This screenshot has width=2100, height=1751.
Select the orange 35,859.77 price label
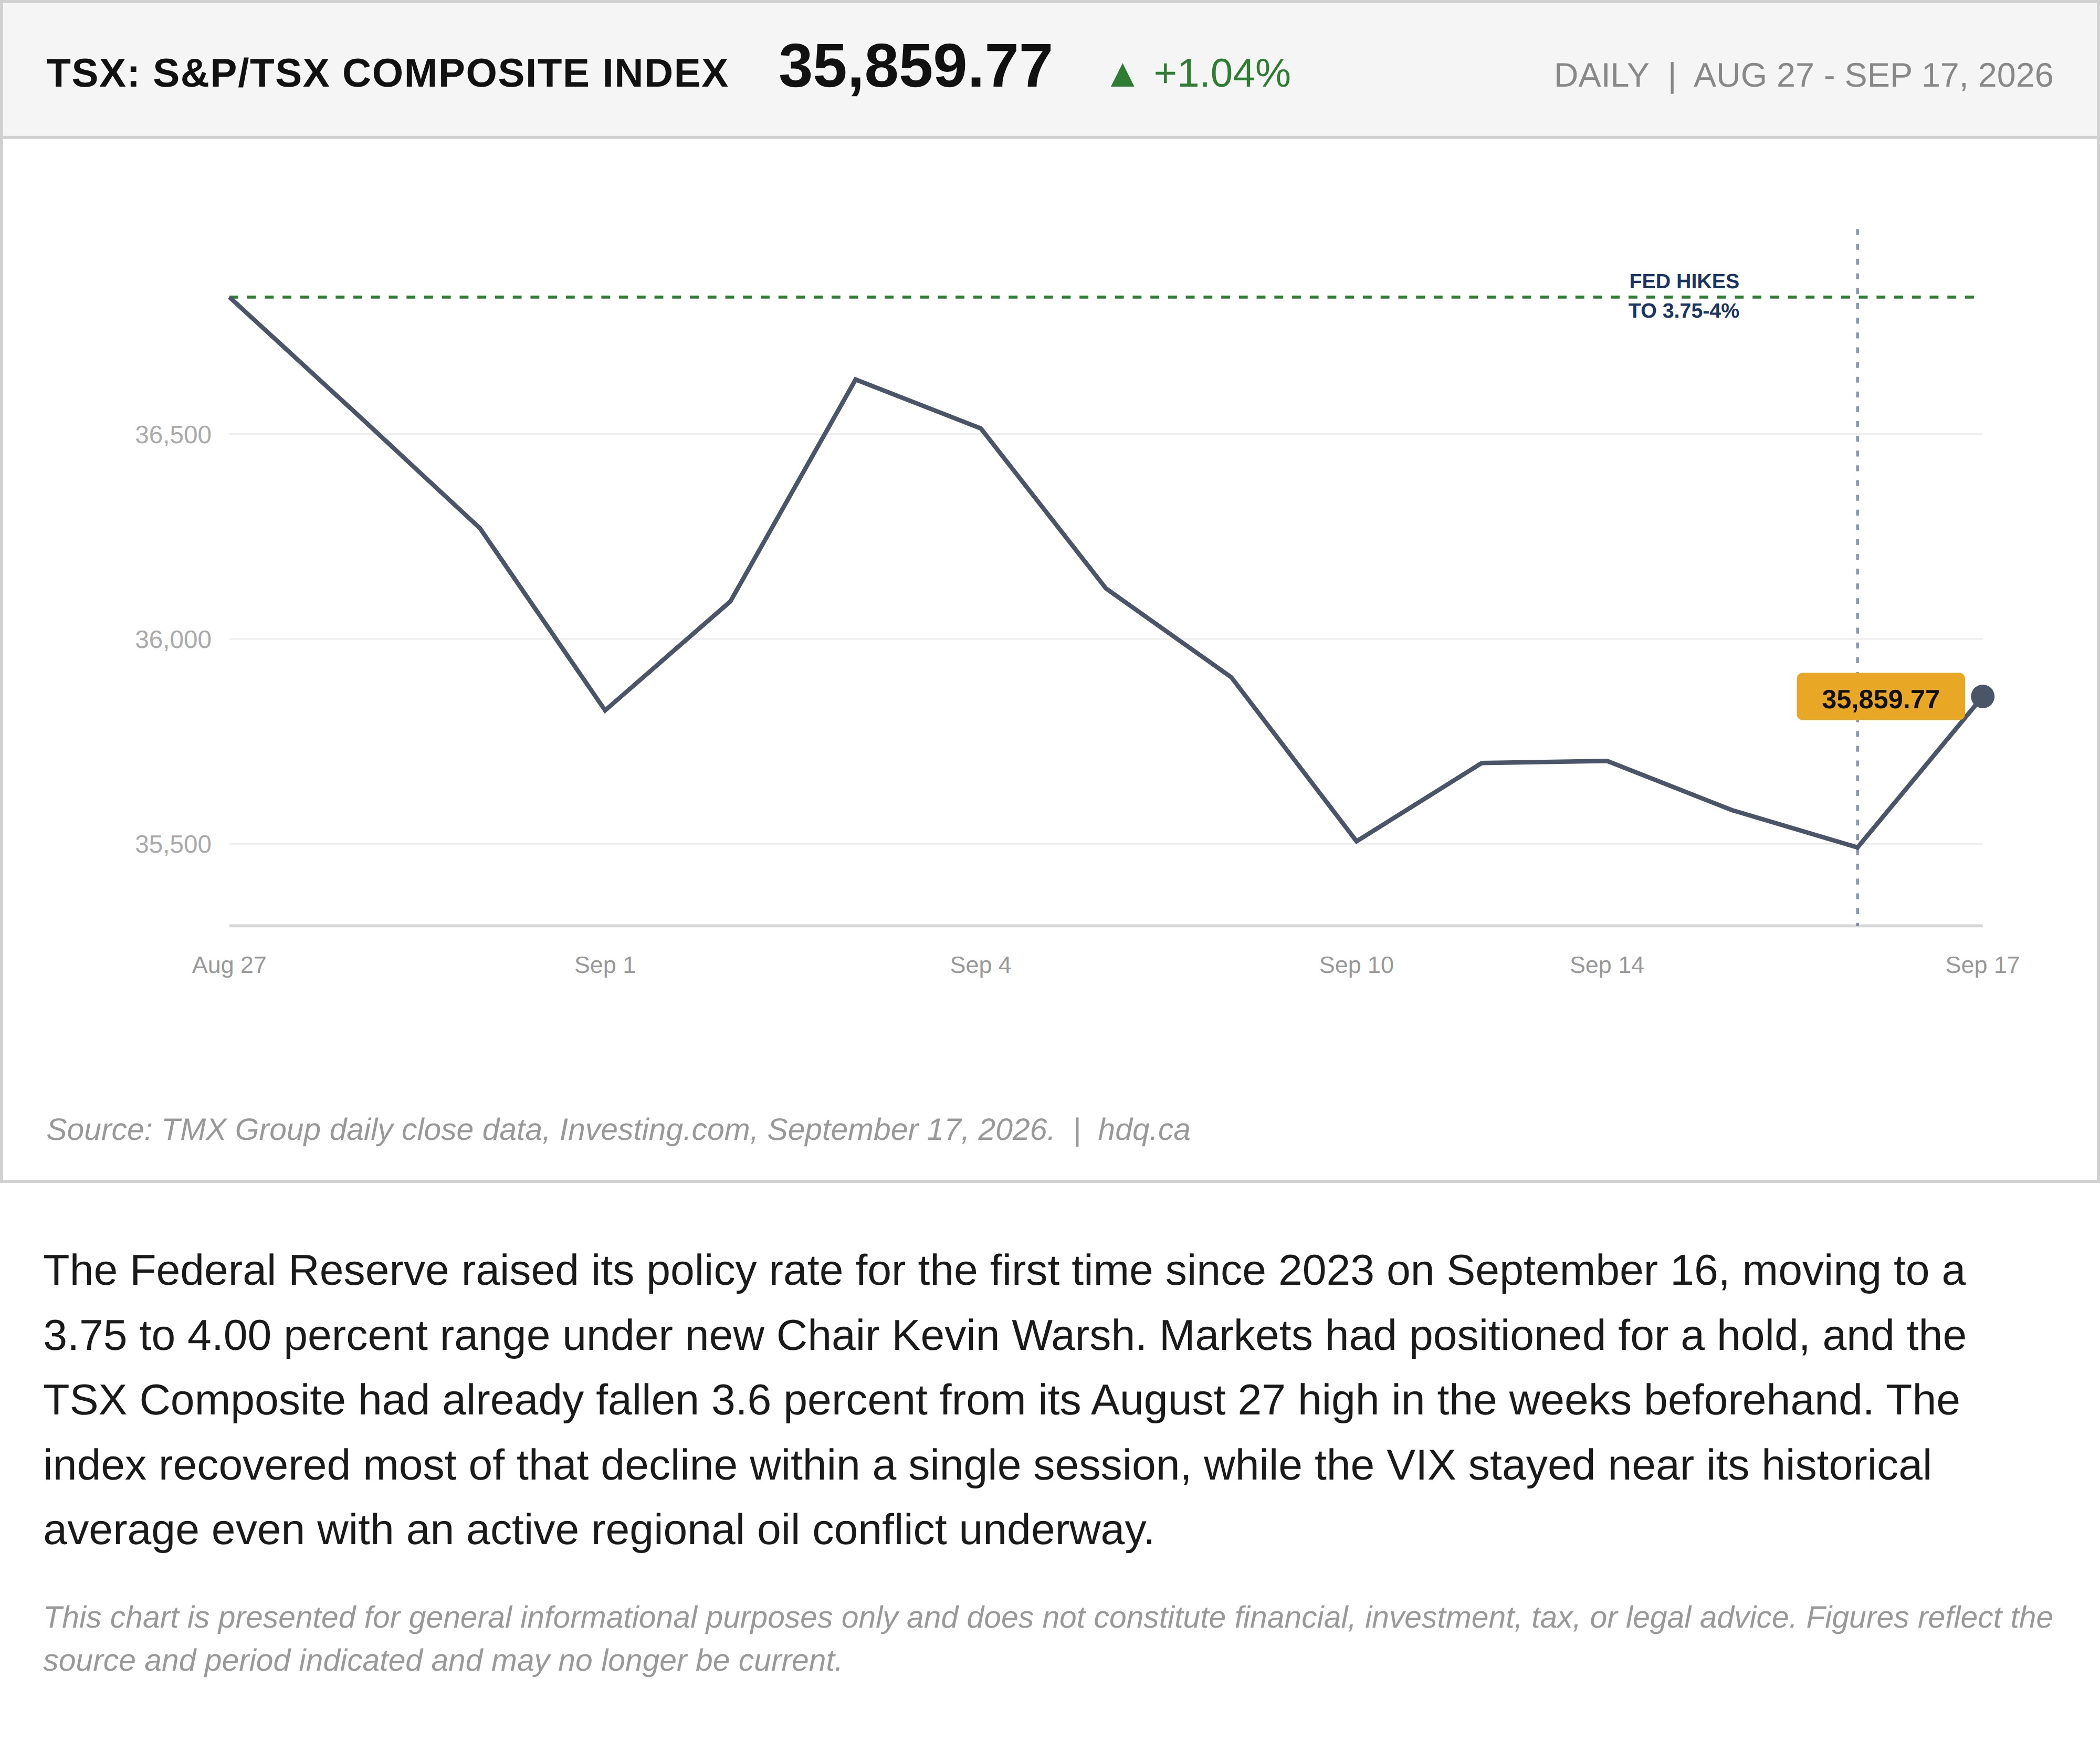tap(1880, 697)
